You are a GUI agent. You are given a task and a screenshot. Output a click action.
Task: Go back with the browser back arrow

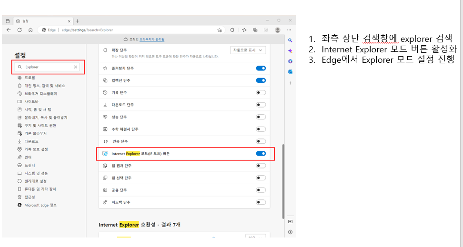pyautogui.click(x=9, y=30)
